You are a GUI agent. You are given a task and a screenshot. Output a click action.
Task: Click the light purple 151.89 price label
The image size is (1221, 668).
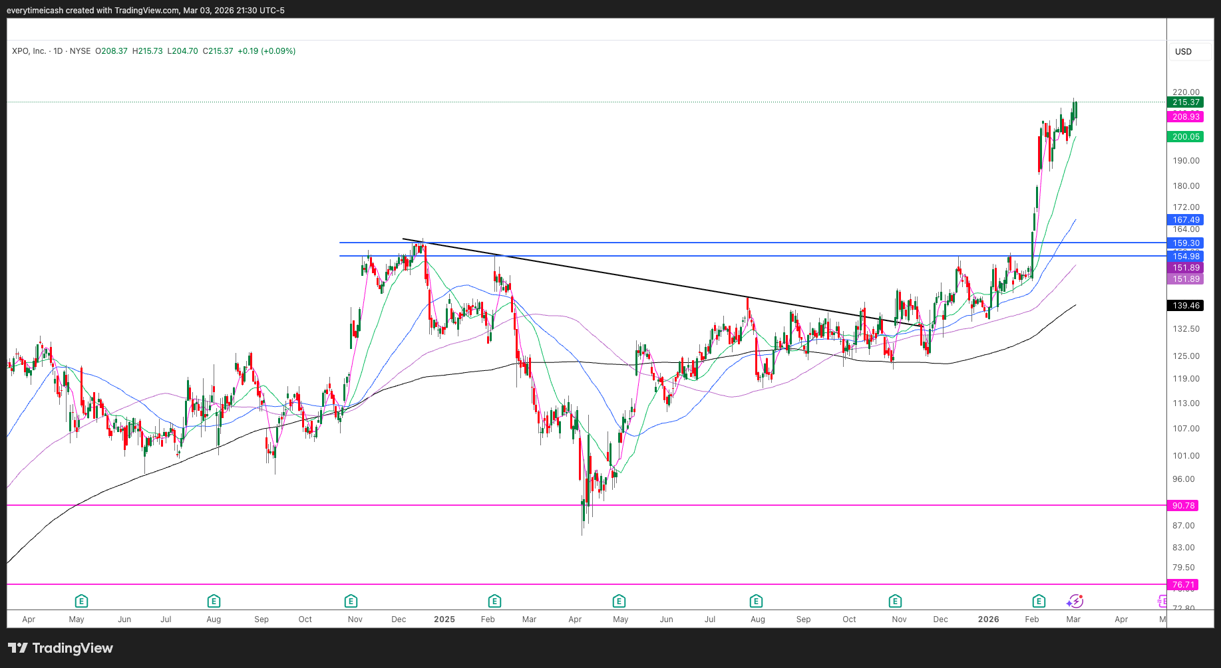pyautogui.click(x=1186, y=279)
